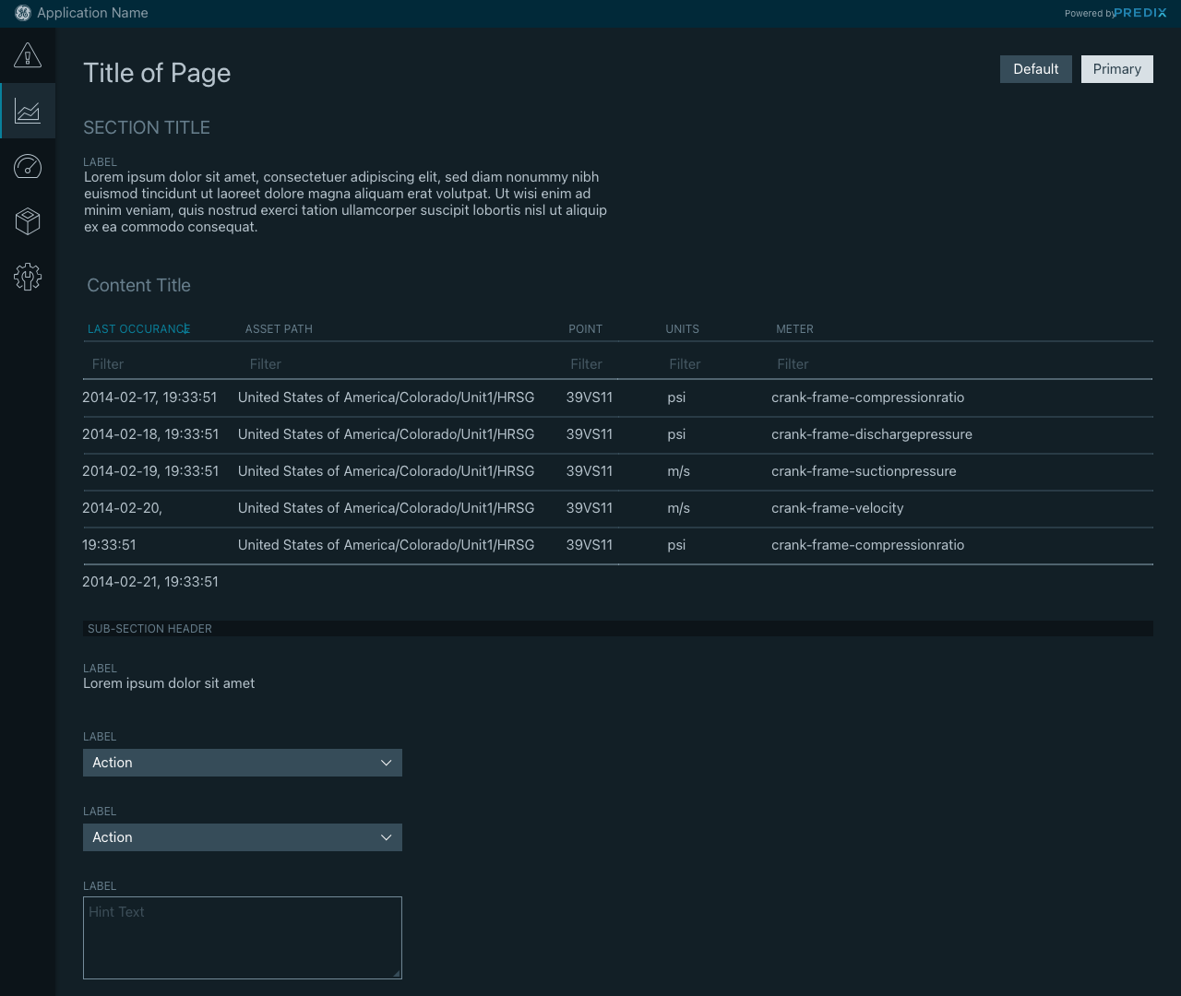
Task: Select the crank-frame-velocity table row
Action: point(837,508)
